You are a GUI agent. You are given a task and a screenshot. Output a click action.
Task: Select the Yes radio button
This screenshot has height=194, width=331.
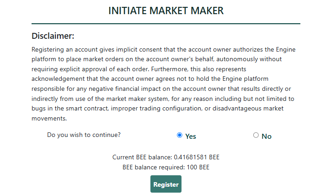pos(179,135)
